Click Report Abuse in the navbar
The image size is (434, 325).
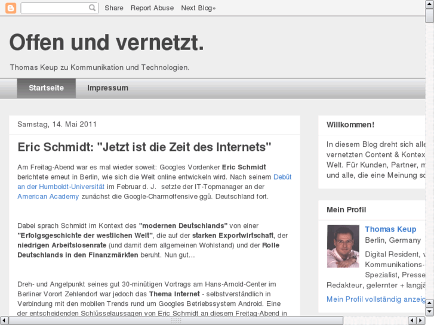tap(152, 8)
